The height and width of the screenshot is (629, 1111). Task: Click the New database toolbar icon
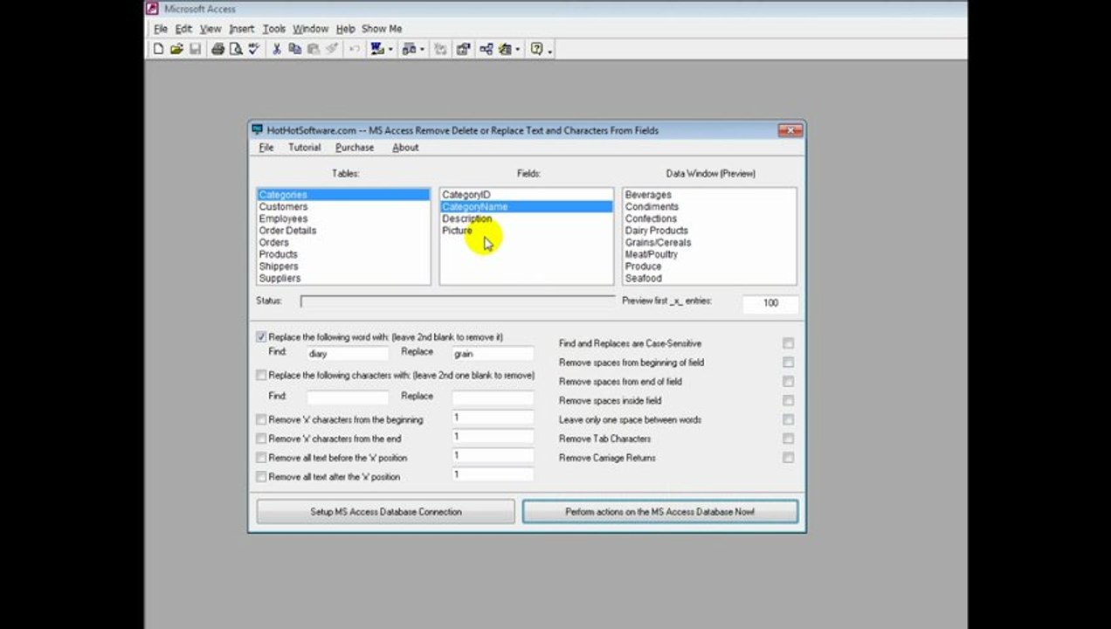pos(158,50)
